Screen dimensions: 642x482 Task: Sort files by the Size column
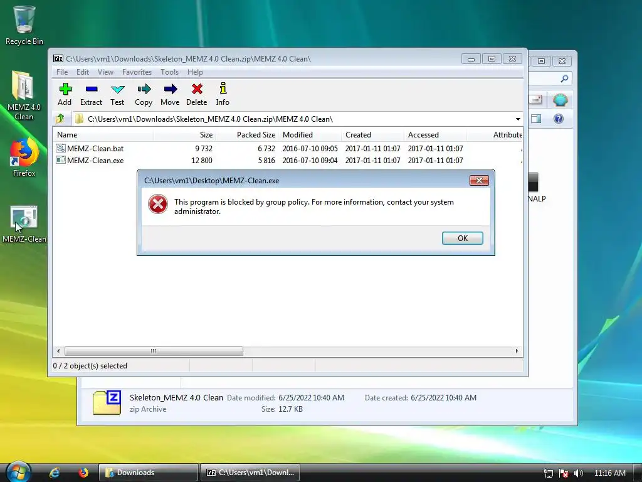[185, 135]
